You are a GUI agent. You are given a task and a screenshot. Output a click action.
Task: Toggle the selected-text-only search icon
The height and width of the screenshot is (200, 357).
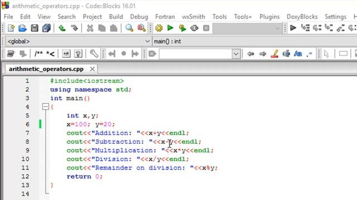click(x=286, y=54)
